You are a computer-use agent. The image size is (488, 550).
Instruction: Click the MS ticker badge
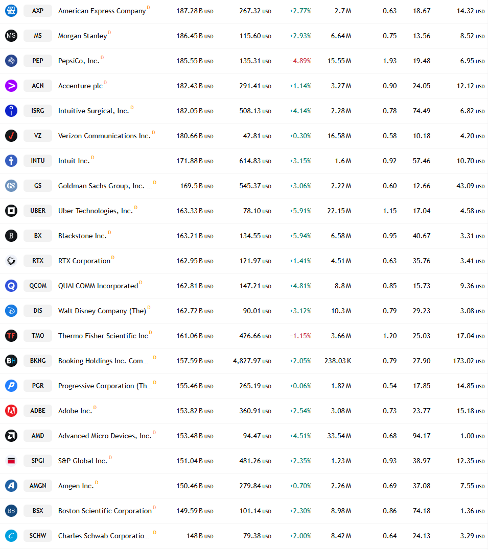click(x=38, y=35)
